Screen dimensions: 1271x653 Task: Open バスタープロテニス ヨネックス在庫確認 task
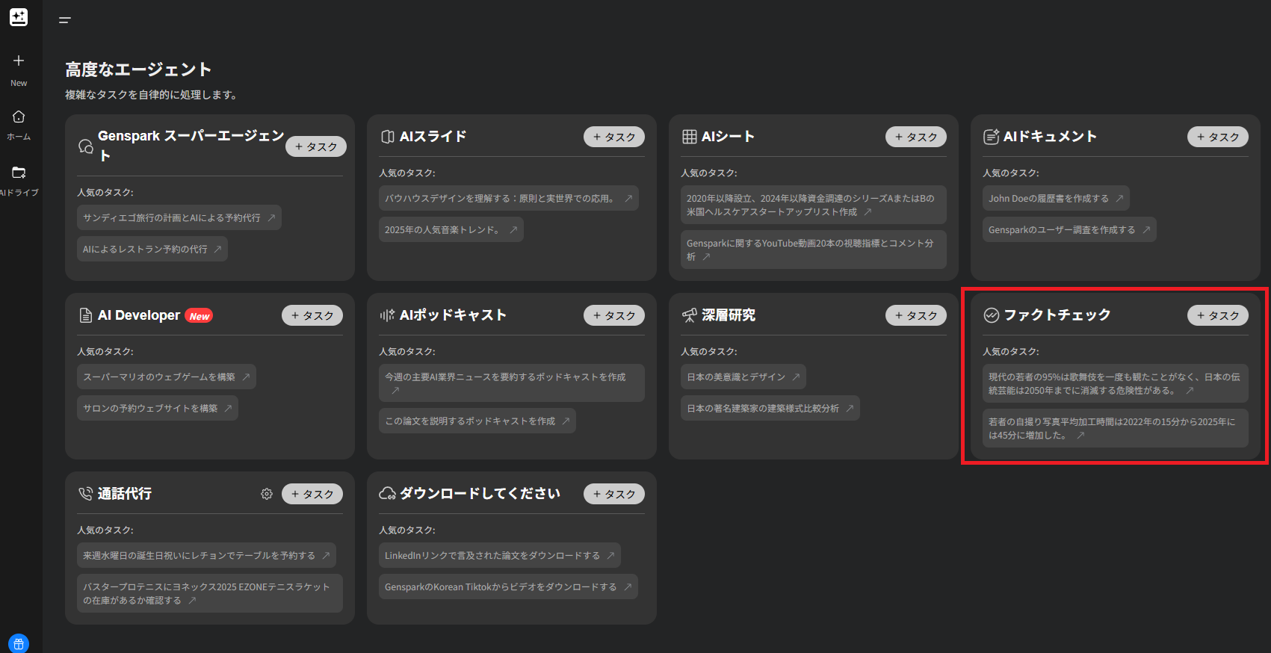(x=210, y=593)
